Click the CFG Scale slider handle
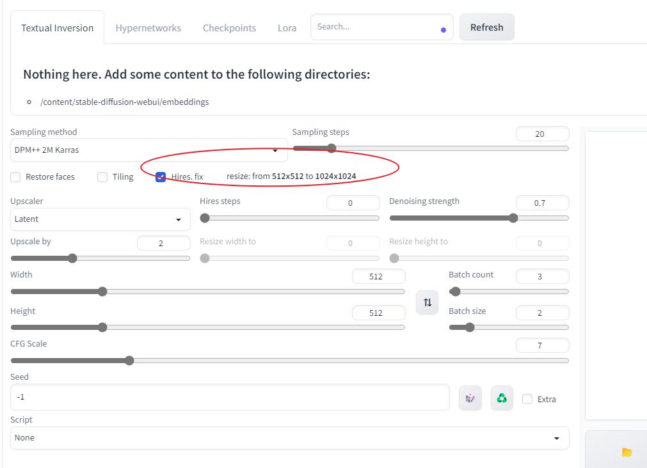 pos(129,361)
